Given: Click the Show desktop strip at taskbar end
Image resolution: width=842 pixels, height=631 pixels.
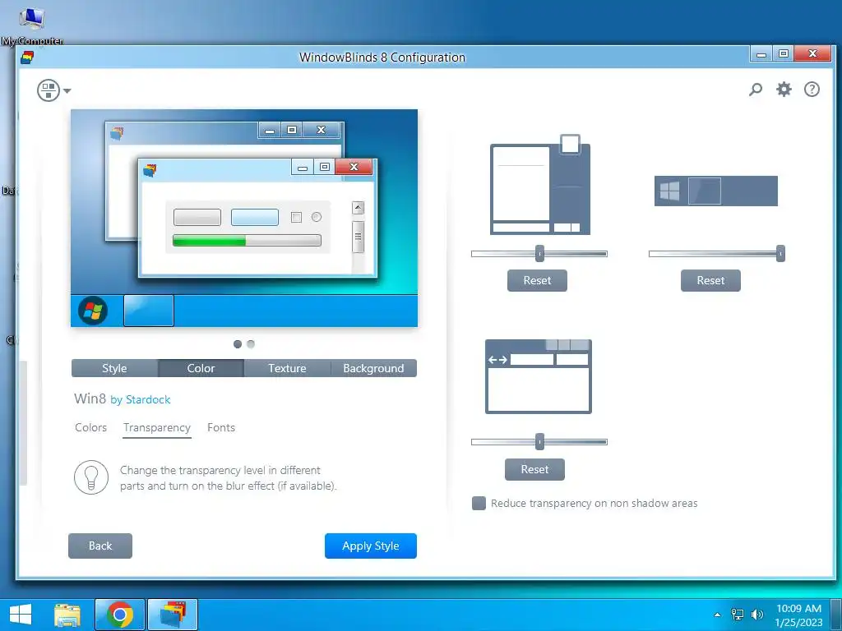Looking at the screenshot, I should 836,615.
